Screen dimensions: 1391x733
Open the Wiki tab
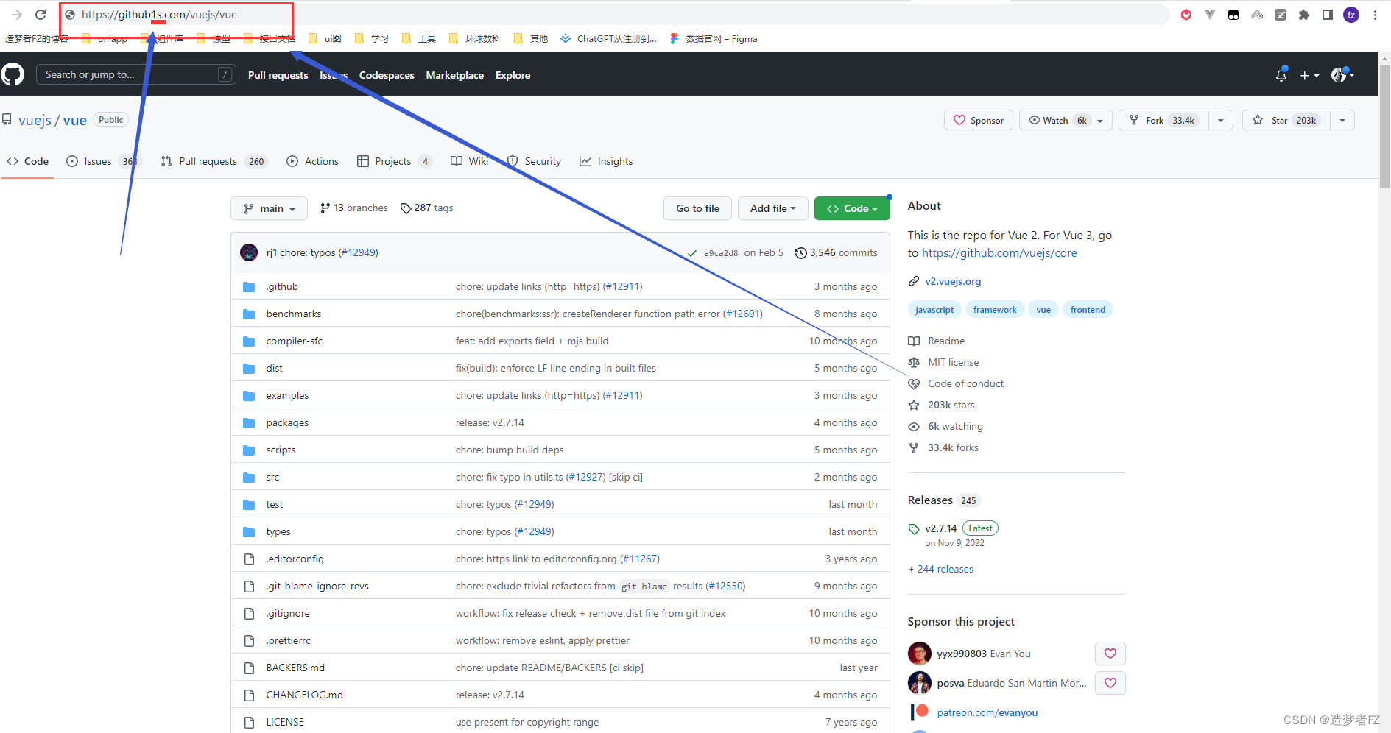[470, 161]
